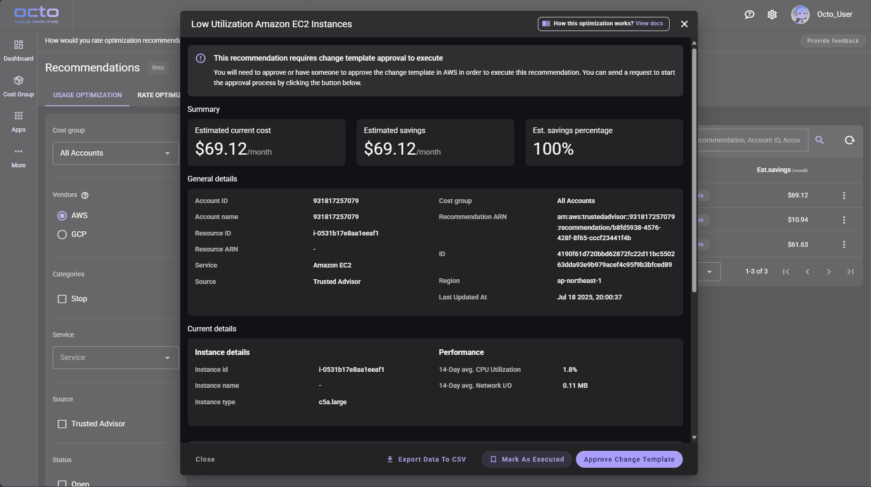The height and width of the screenshot is (487, 871).
Task: Click the Resource ID value i-0531b17e8aa1eeaf1
Action: (x=346, y=233)
